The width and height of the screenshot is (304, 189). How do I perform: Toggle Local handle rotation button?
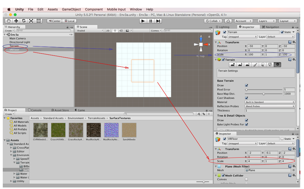click(x=69, y=21)
